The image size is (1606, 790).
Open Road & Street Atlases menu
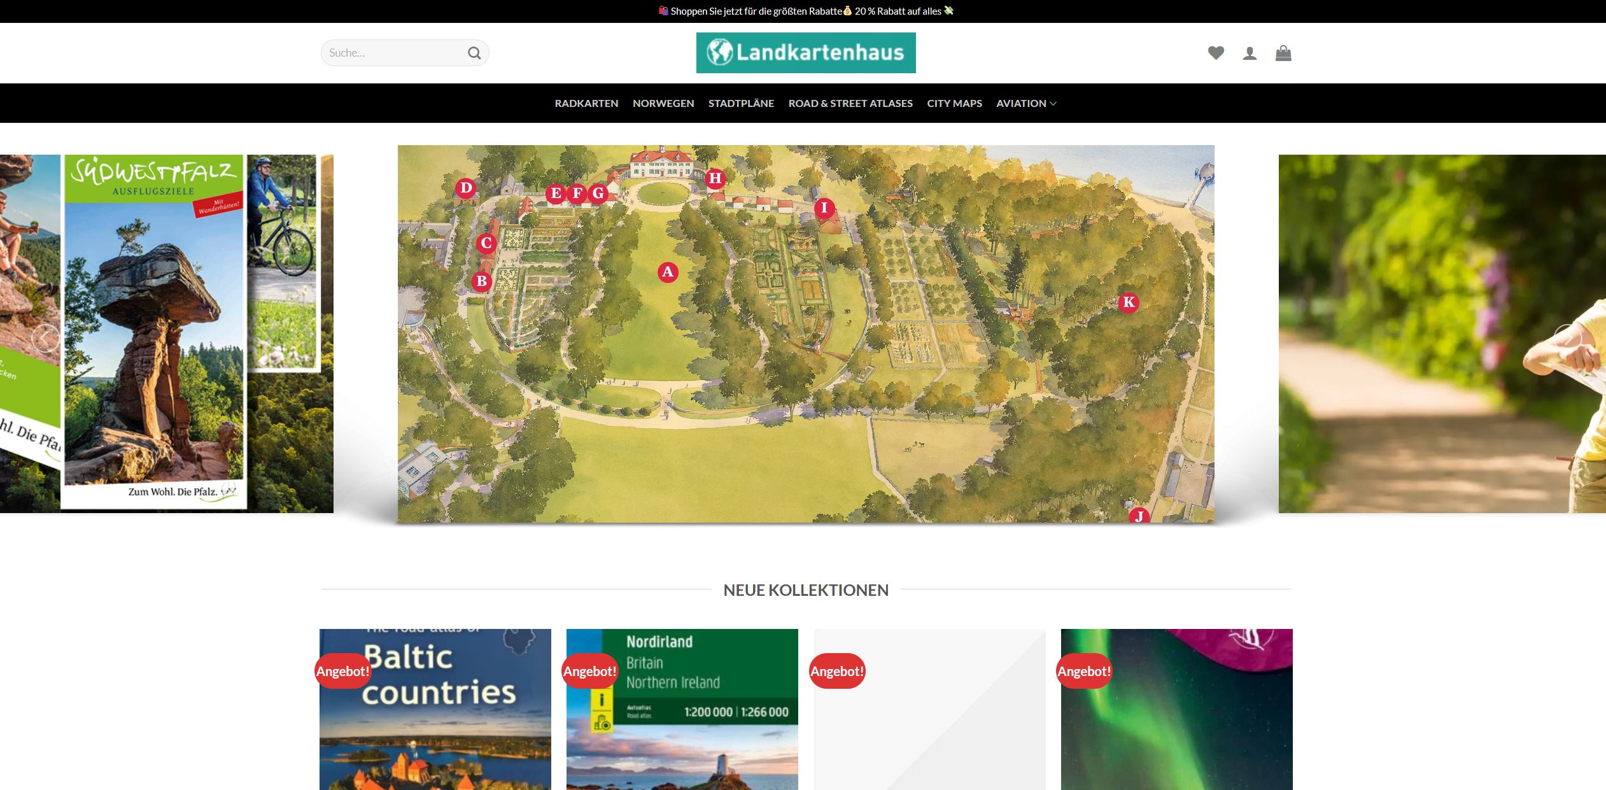point(850,103)
